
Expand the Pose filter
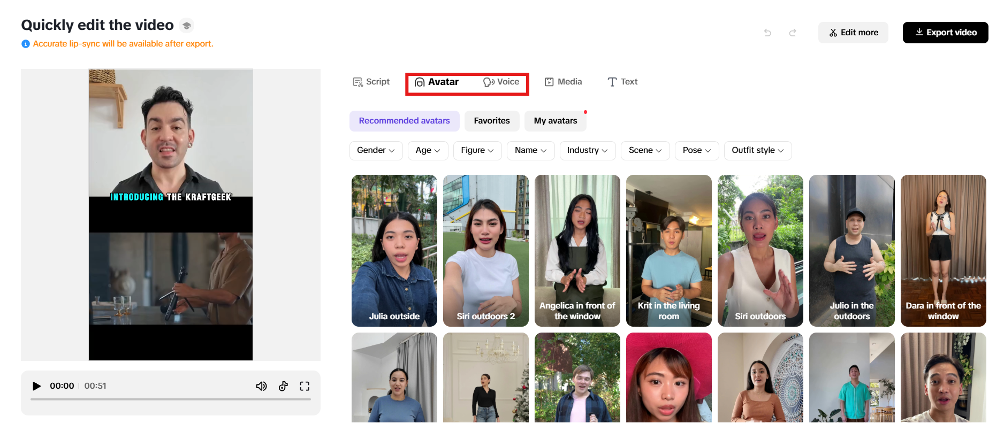(x=697, y=150)
